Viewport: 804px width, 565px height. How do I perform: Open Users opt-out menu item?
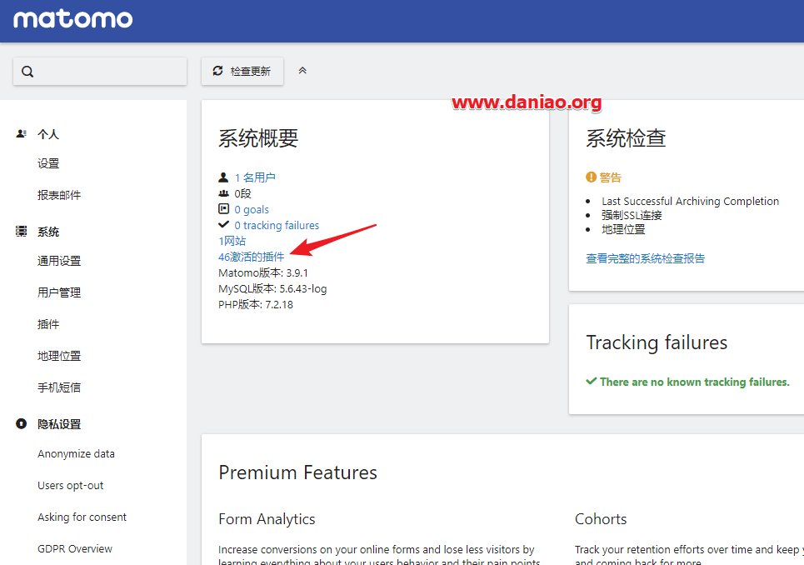70,486
